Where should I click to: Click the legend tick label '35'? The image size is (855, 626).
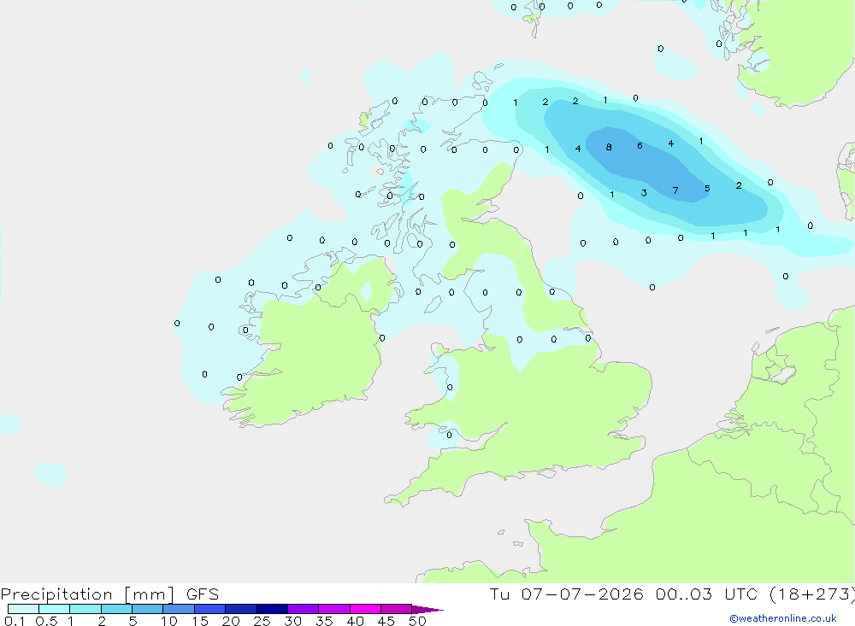tap(324, 621)
